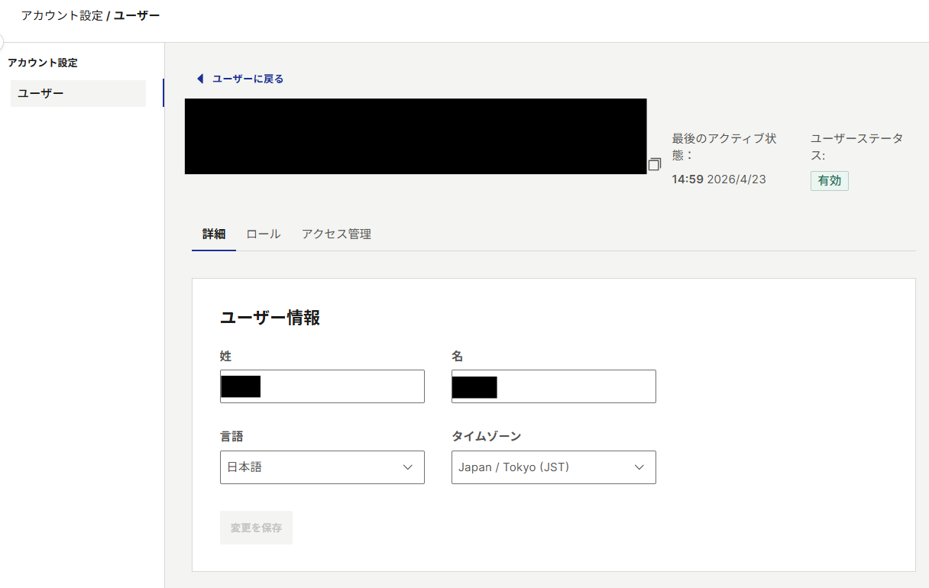Switch to the アクセス管理 tab
Image resolution: width=929 pixels, height=588 pixels.
pos(336,234)
